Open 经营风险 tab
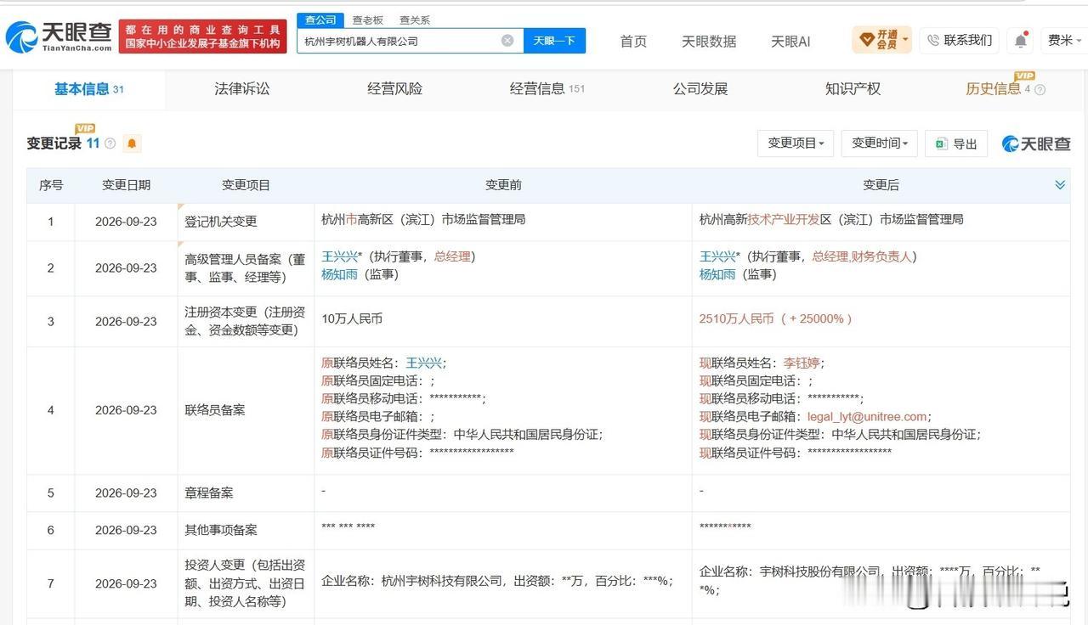 [x=394, y=89]
